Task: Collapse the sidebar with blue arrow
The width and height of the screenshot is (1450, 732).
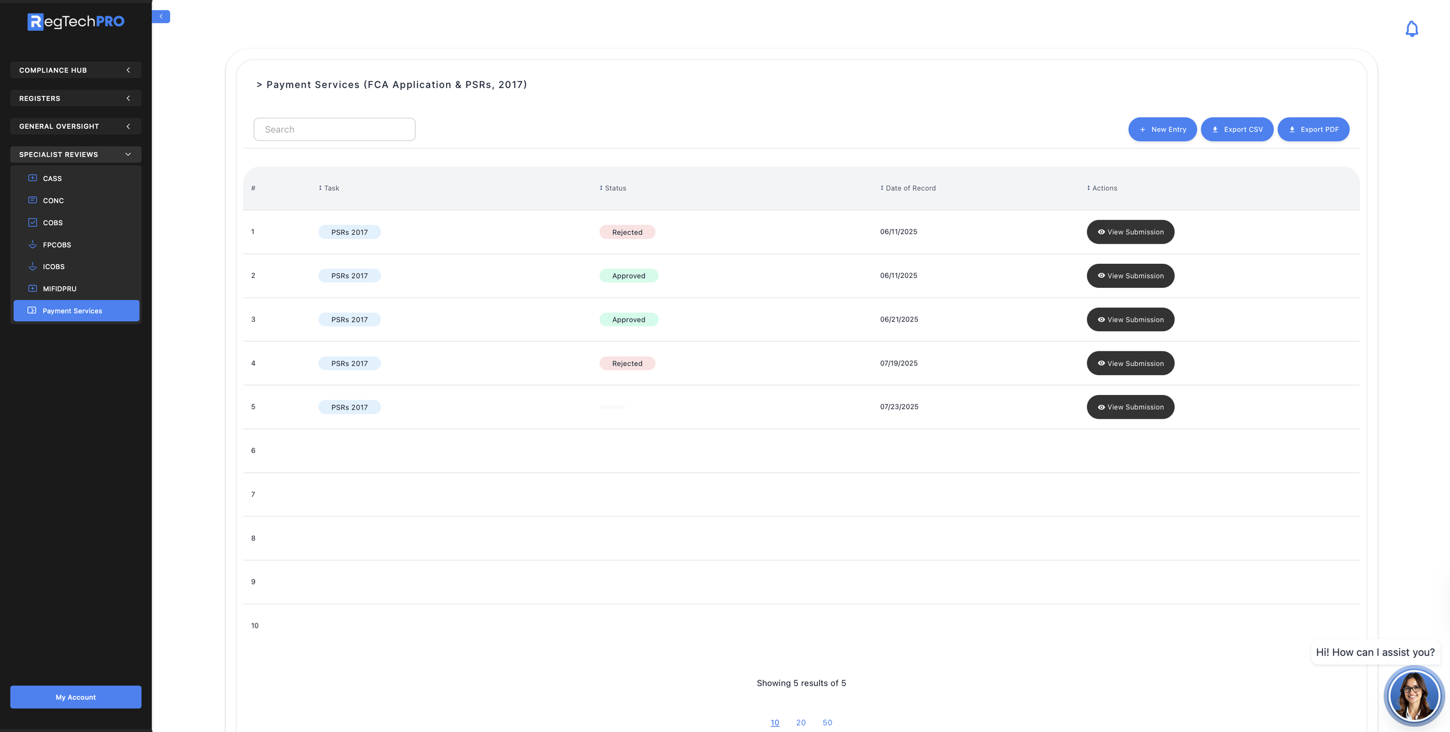Action: click(161, 16)
